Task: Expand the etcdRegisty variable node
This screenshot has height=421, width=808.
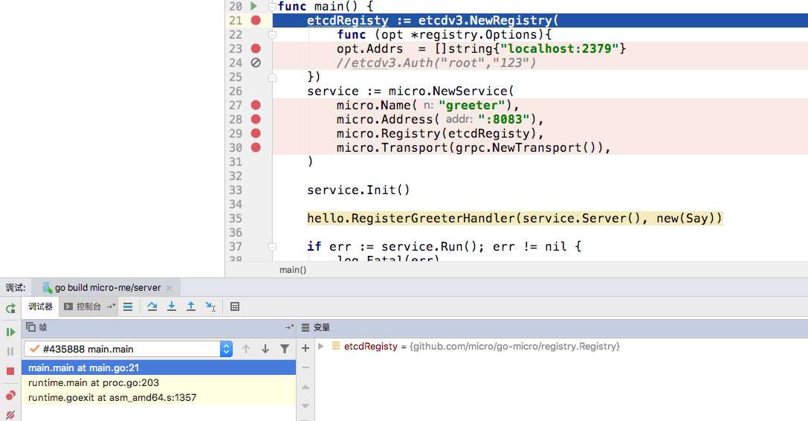Action: point(321,346)
